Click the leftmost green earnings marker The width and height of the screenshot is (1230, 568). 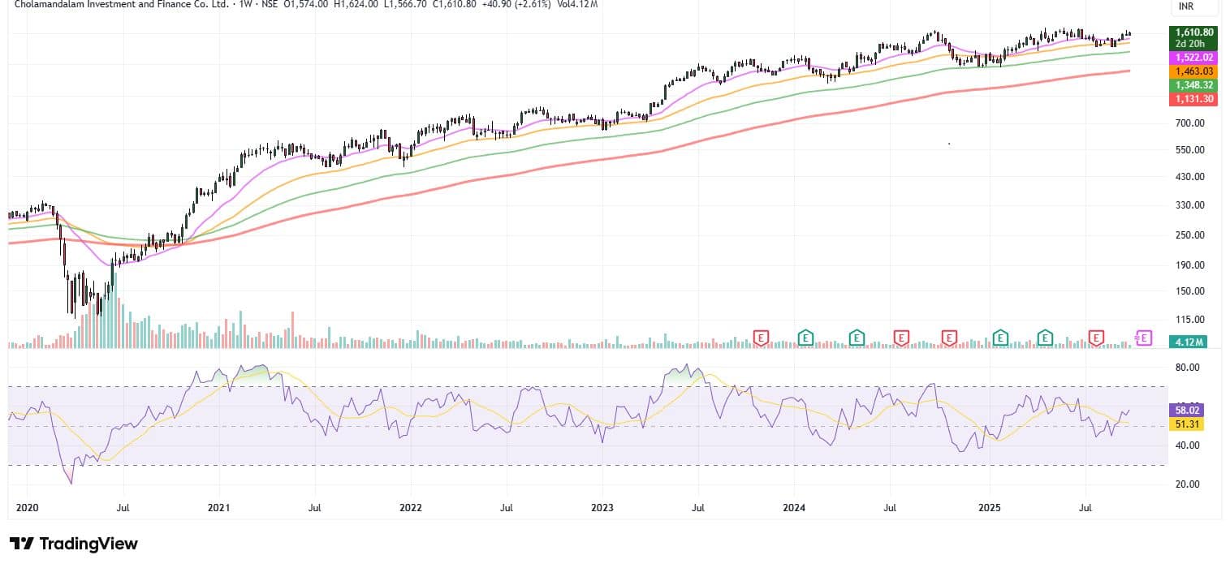[x=805, y=337]
